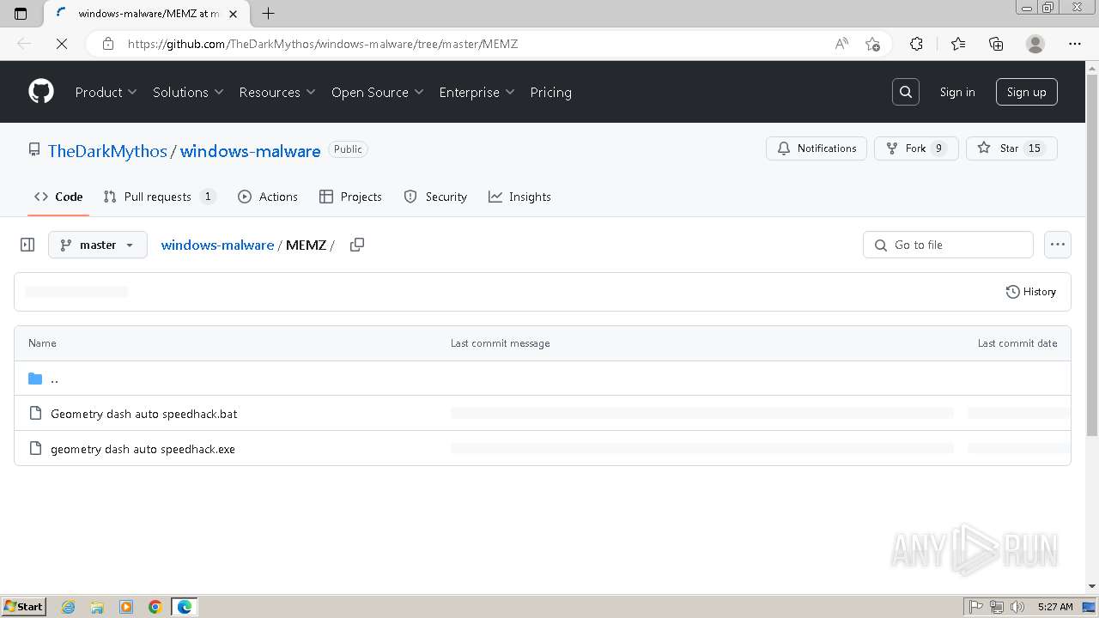This screenshot has width=1099, height=618.
Task: Open the tab actions menu icon
Action: pyautogui.click(x=21, y=14)
